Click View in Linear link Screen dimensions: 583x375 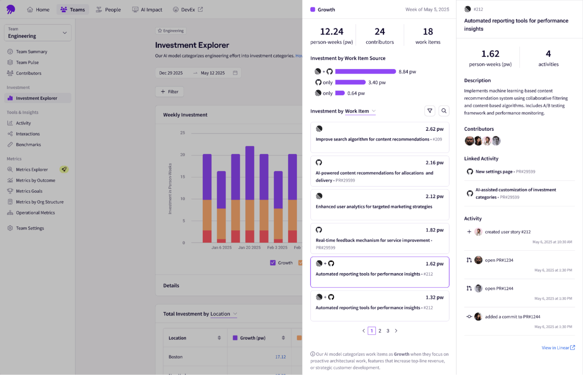(x=556, y=347)
